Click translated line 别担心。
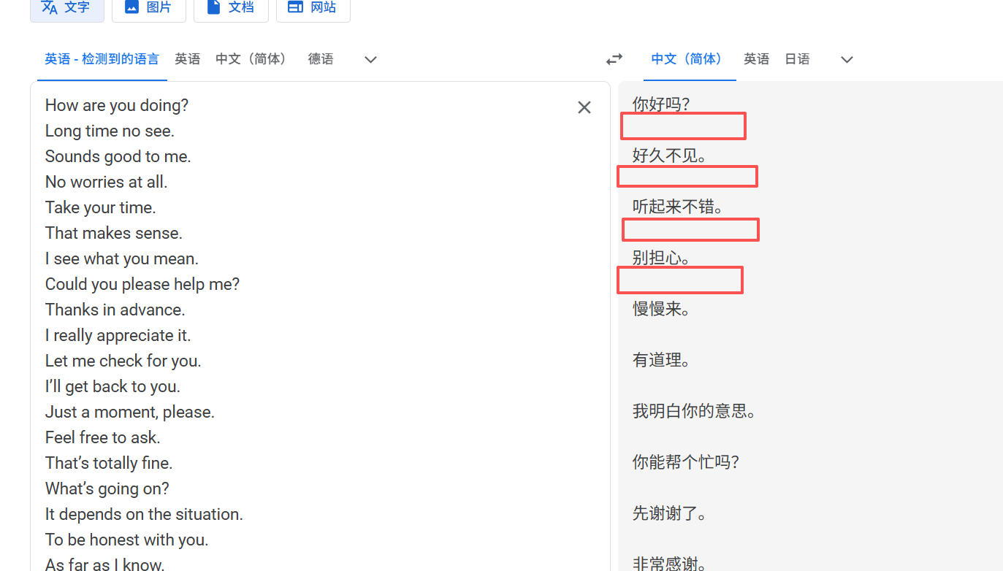The height and width of the screenshot is (571, 1003). (662, 258)
